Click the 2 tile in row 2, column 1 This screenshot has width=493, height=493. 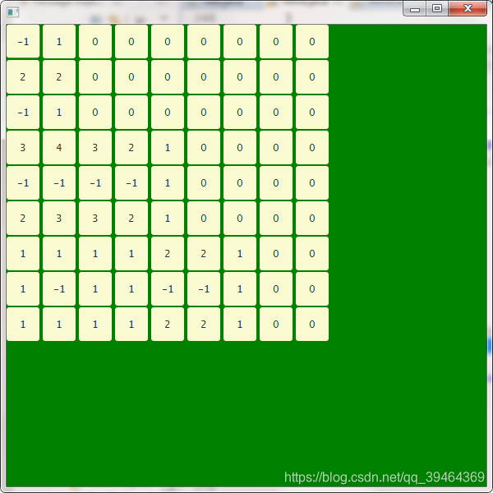tap(23, 76)
